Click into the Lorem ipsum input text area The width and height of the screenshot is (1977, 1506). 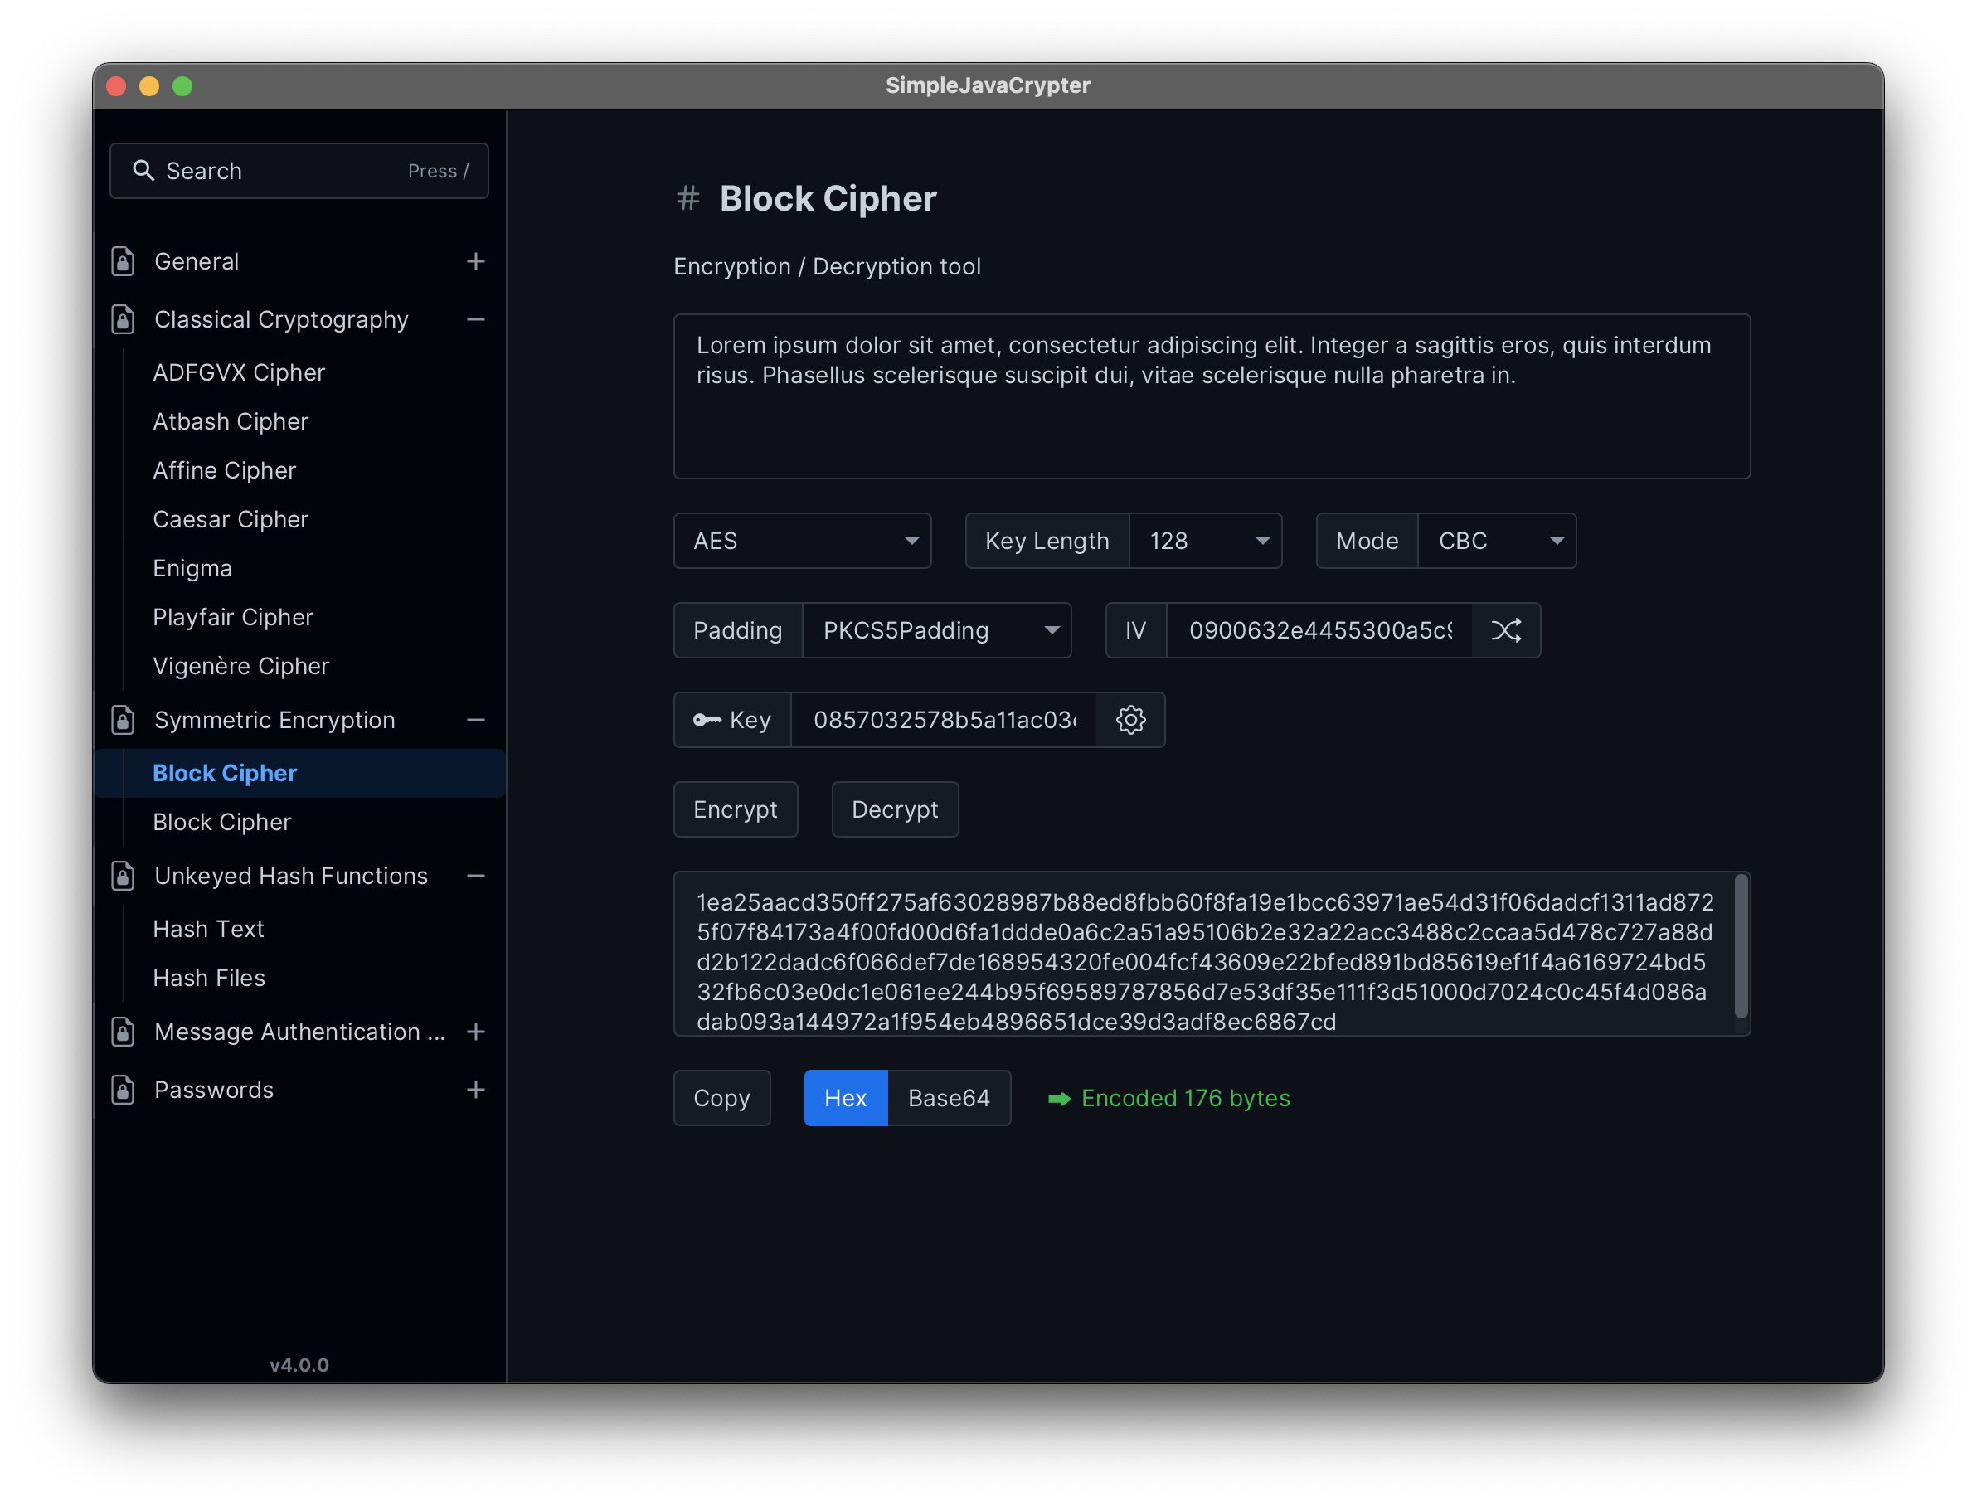tap(1211, 421)
